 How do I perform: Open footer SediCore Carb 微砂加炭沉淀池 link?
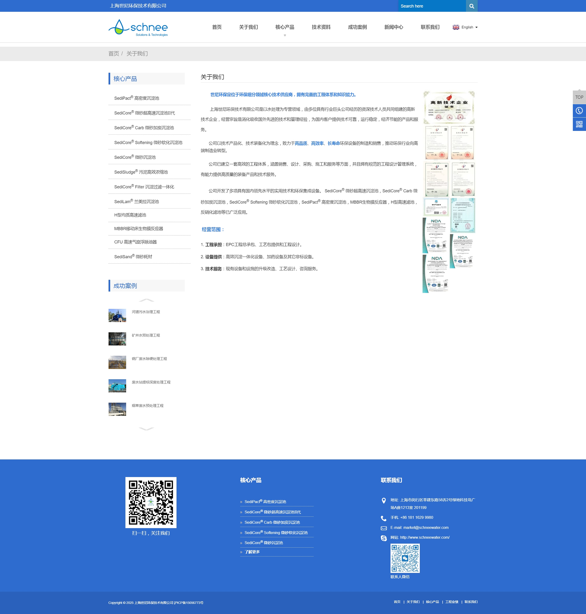[272, 522]
